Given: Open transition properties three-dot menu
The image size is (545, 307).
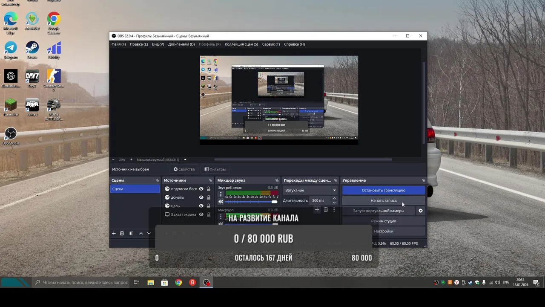Looking at the screenshot, I should pos(334,209).
